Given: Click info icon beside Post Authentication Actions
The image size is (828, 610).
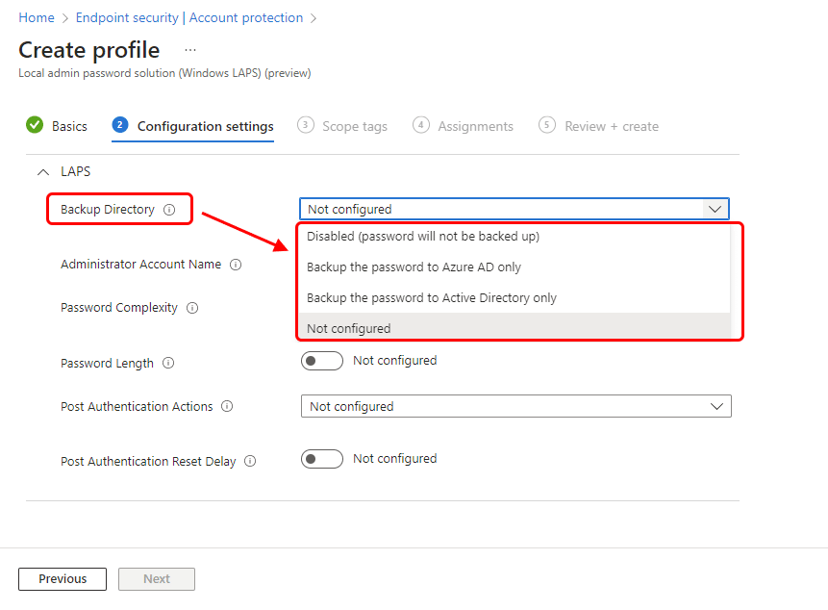Looking at the screenshot, I should [227, 407].
